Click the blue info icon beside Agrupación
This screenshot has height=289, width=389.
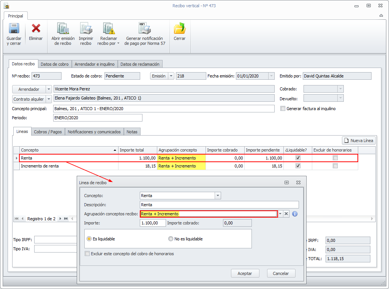pyautogui.click(x=294, y=214)
